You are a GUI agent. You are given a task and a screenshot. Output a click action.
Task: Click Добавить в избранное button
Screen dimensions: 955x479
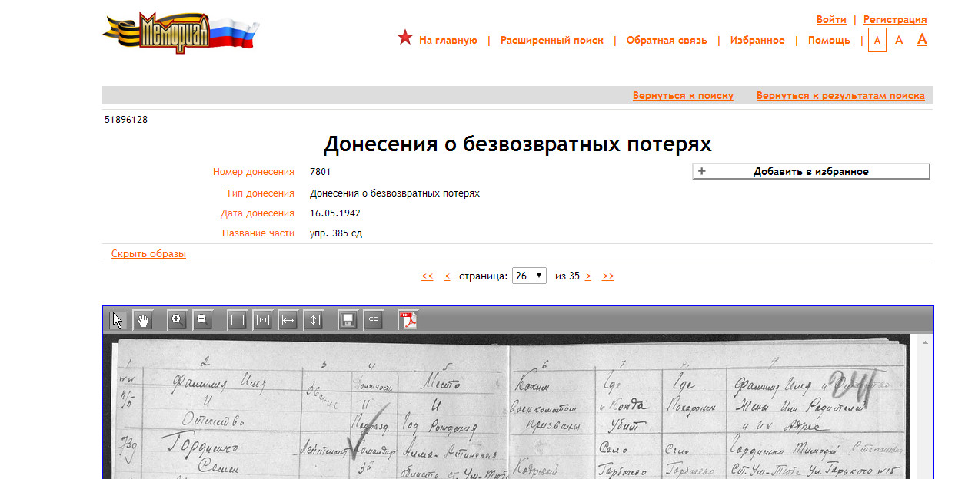(810, 172)
